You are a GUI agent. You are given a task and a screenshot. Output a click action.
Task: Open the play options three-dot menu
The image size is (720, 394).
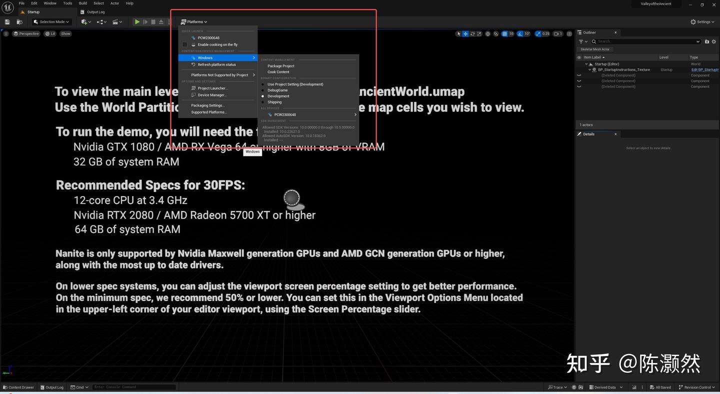(169, 22)
